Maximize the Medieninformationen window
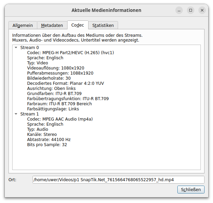Image resolution: width=213 pixels, height=203 pixels. 191,10
